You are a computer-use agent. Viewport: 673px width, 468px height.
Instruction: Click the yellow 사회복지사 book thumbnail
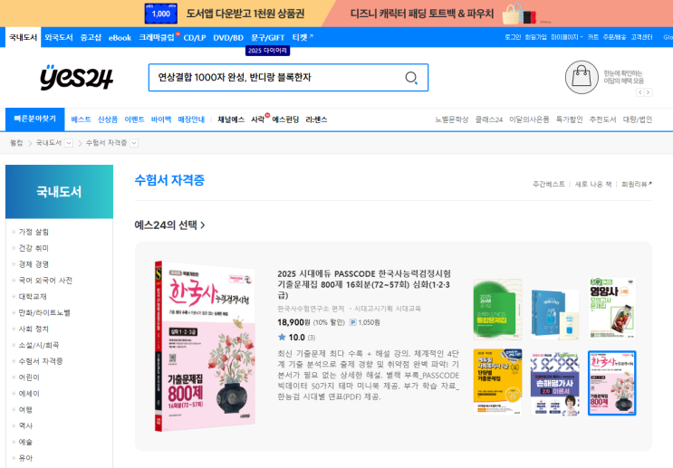497,382
